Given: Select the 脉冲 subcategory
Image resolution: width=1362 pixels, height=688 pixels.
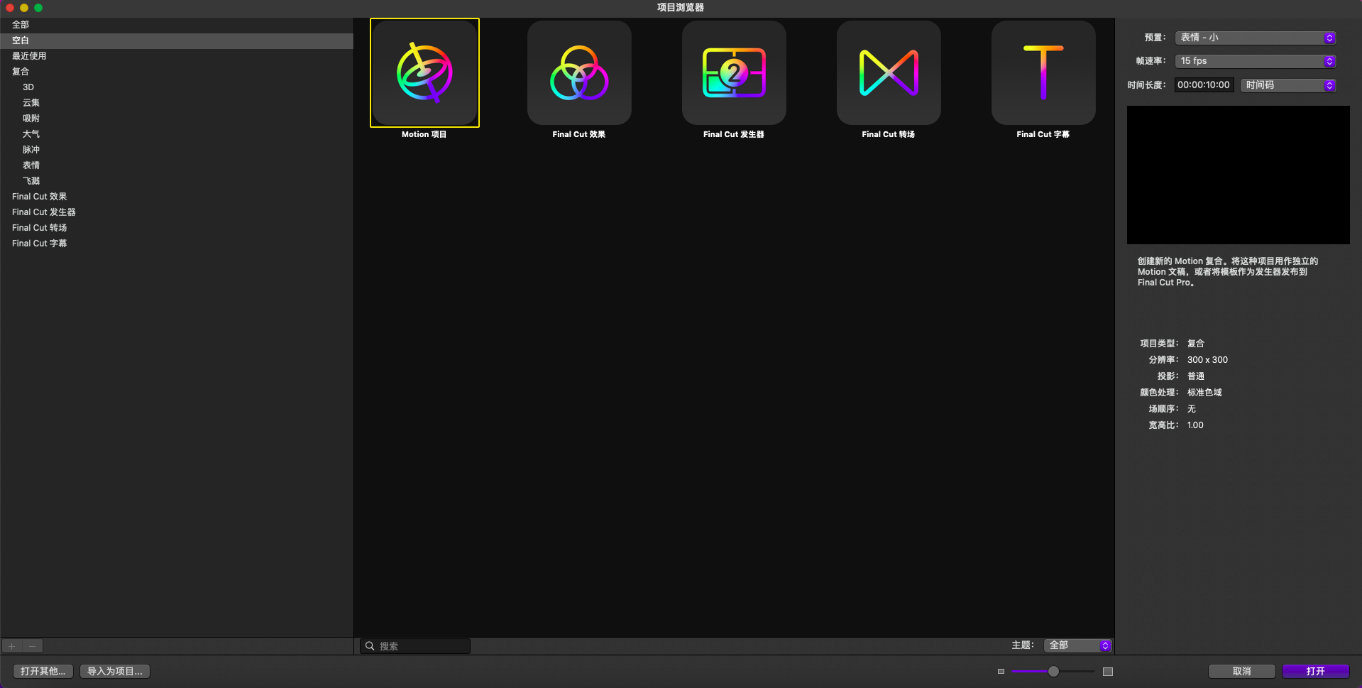Looking at the screenshot, I should (x=177, y=150).
